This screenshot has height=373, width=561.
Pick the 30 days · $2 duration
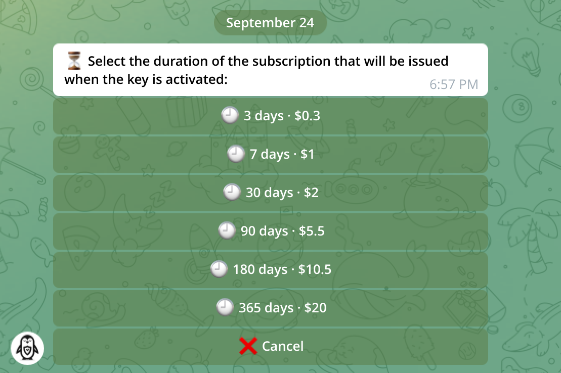[271, 193]
